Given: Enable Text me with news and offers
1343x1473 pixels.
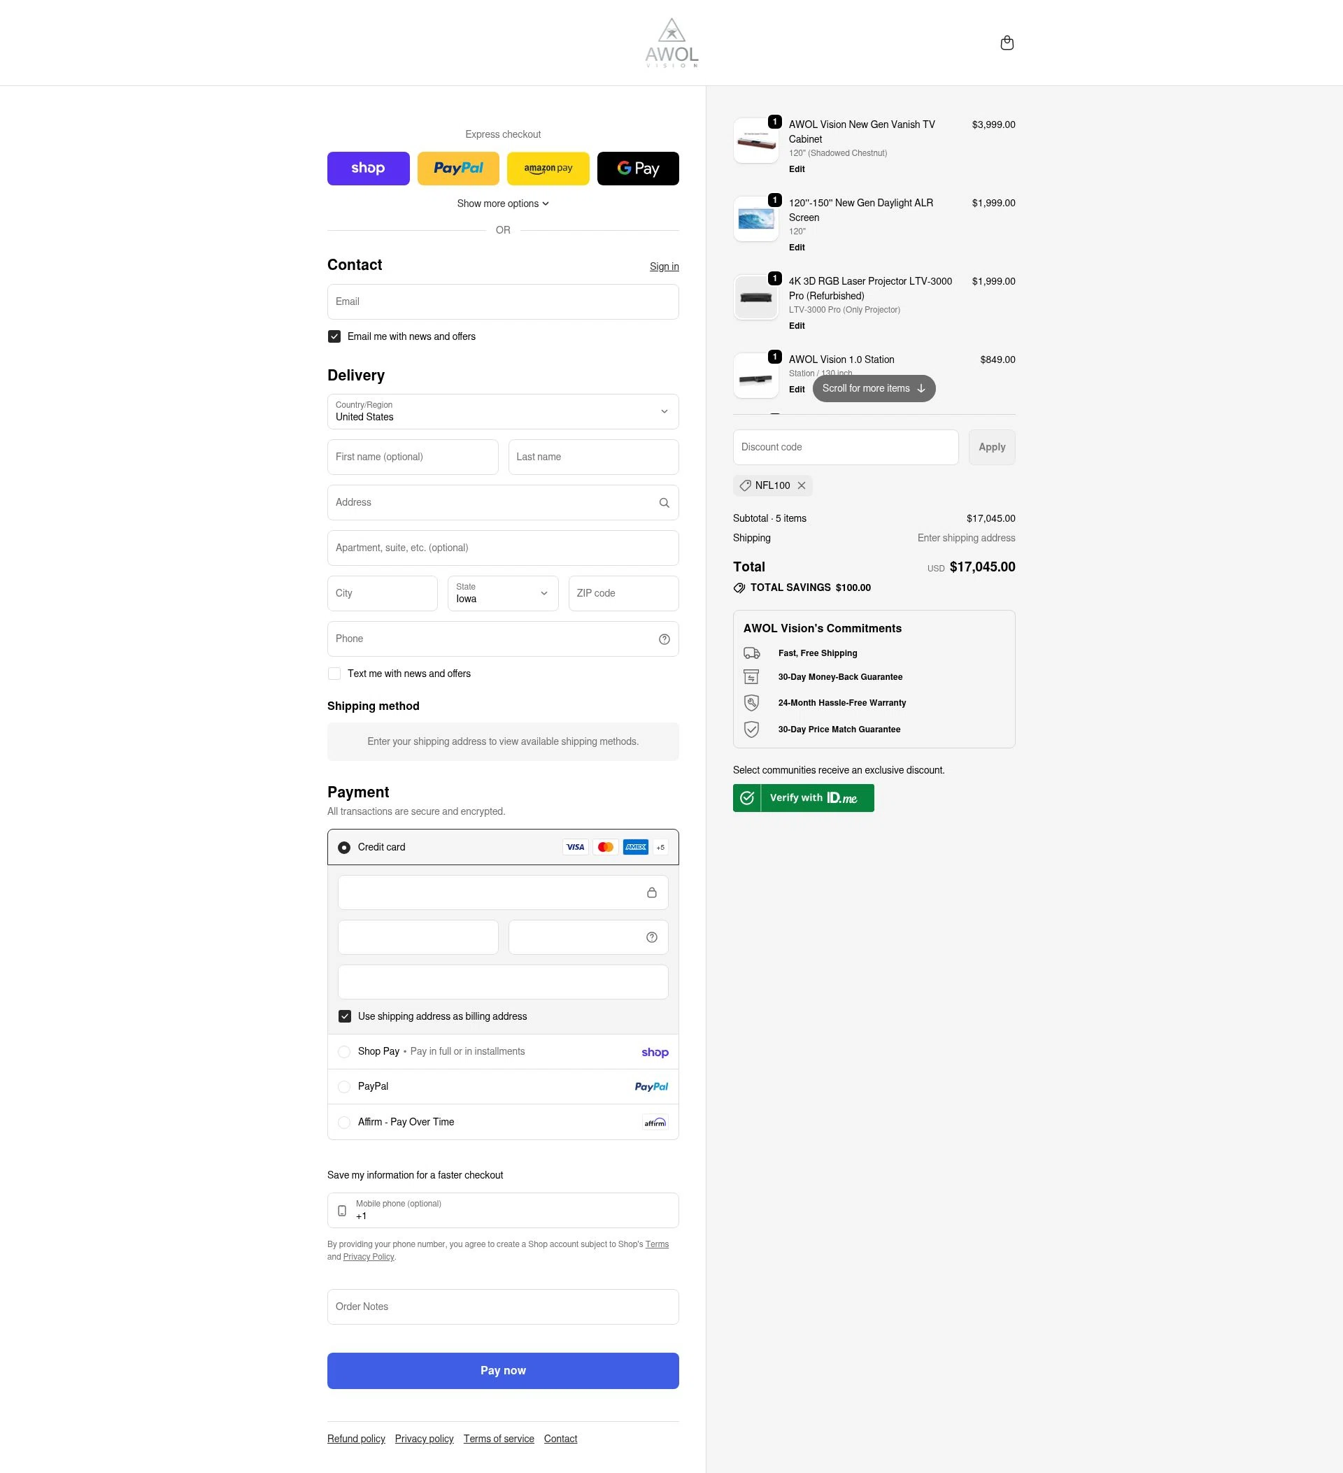Looking at the screenshot, I should 334,674.
